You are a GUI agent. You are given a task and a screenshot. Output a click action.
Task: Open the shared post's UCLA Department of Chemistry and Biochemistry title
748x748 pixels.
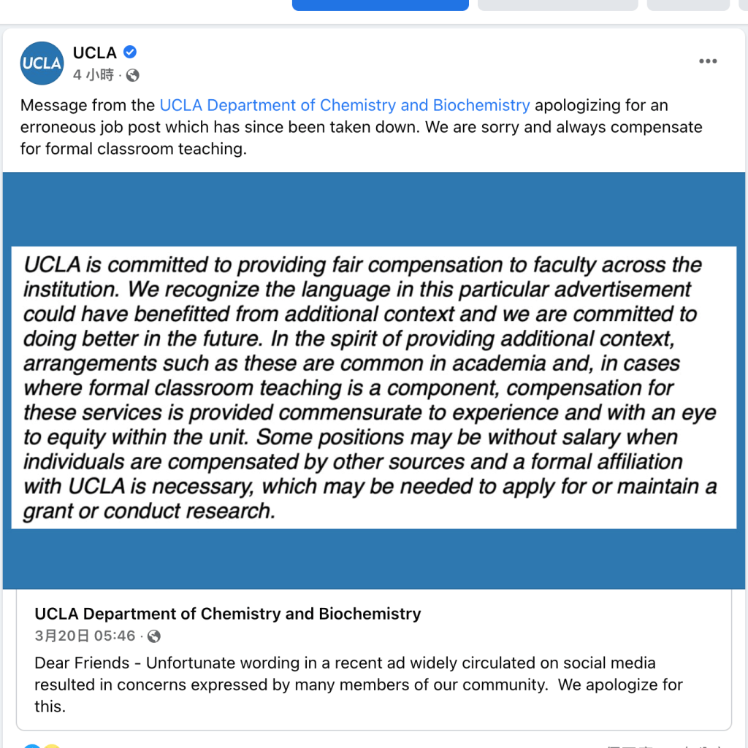(x=228, y=614)
